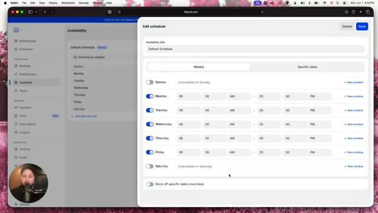Open Control Center in the menu bar
Image resolution: width=378 pixels, height=213 pixels.
click(345, 3)
